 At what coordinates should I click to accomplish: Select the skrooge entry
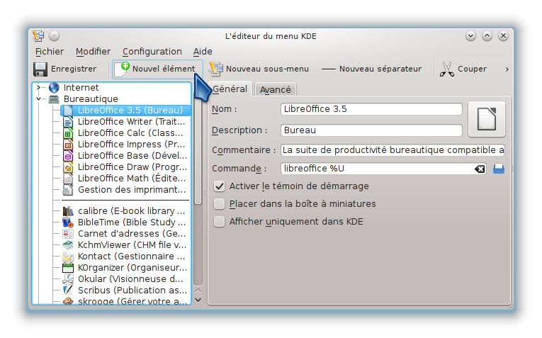132,301
